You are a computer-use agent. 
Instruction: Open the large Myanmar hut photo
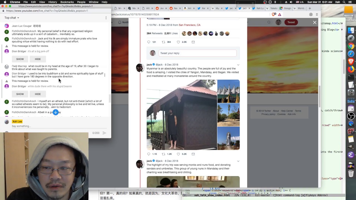pyautogui.click(x=181, y=115)
